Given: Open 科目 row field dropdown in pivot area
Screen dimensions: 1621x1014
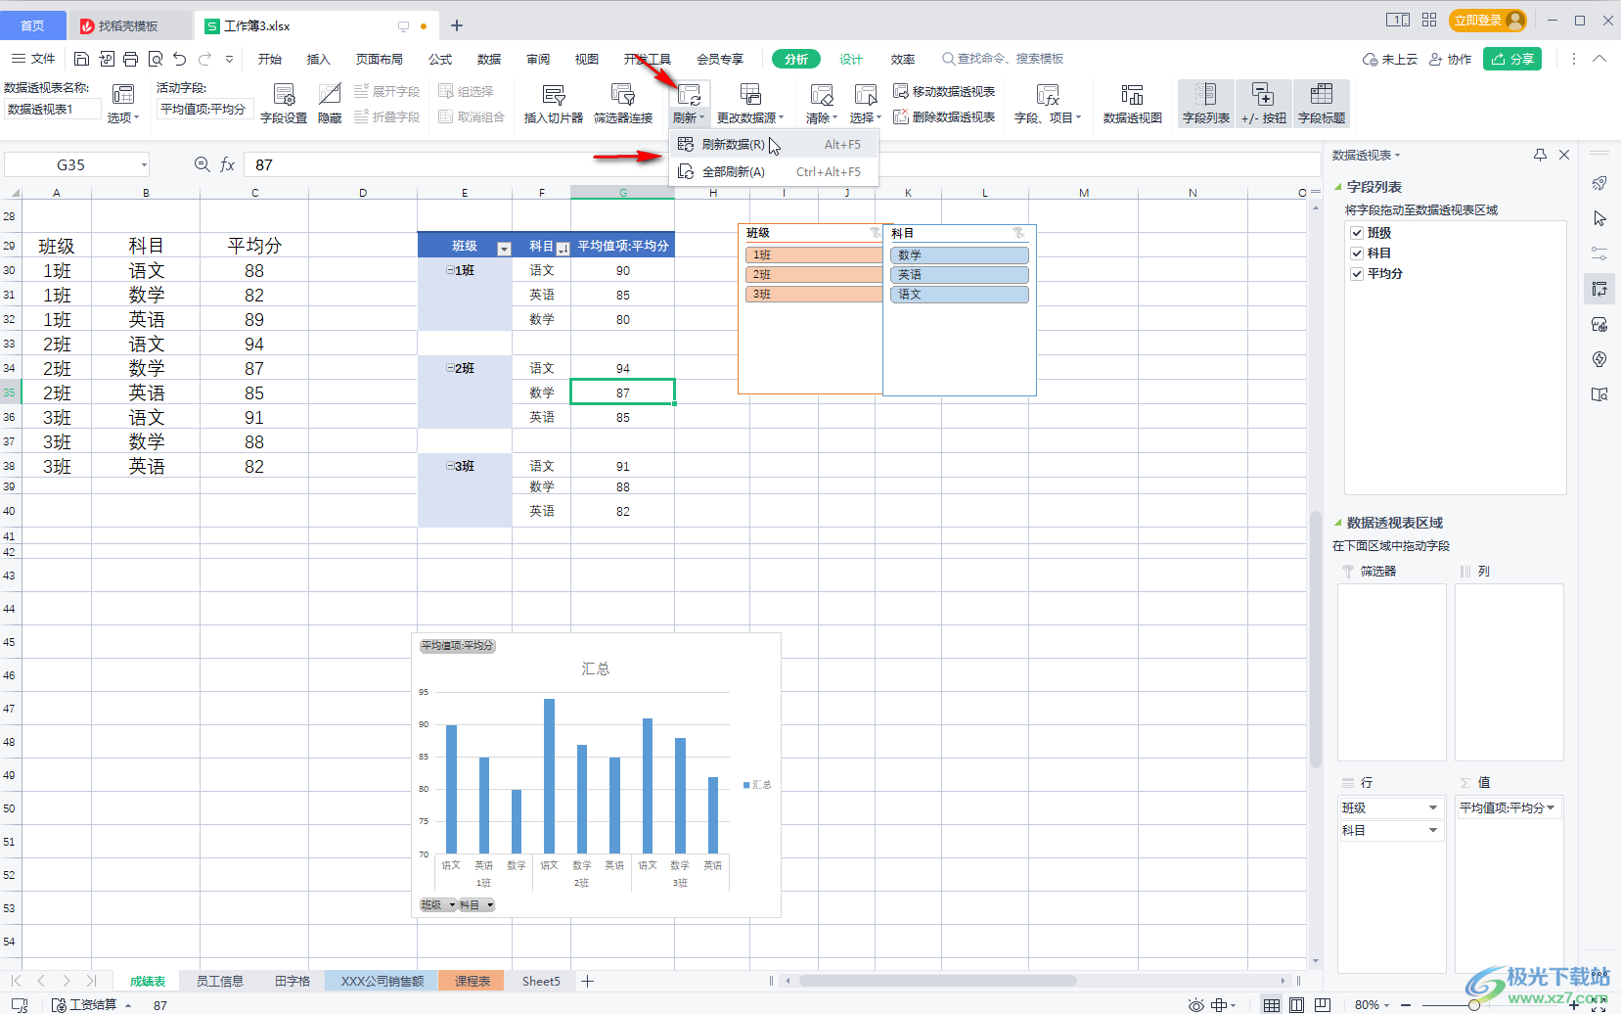Looking at the screenshot, I should 1433,830.
